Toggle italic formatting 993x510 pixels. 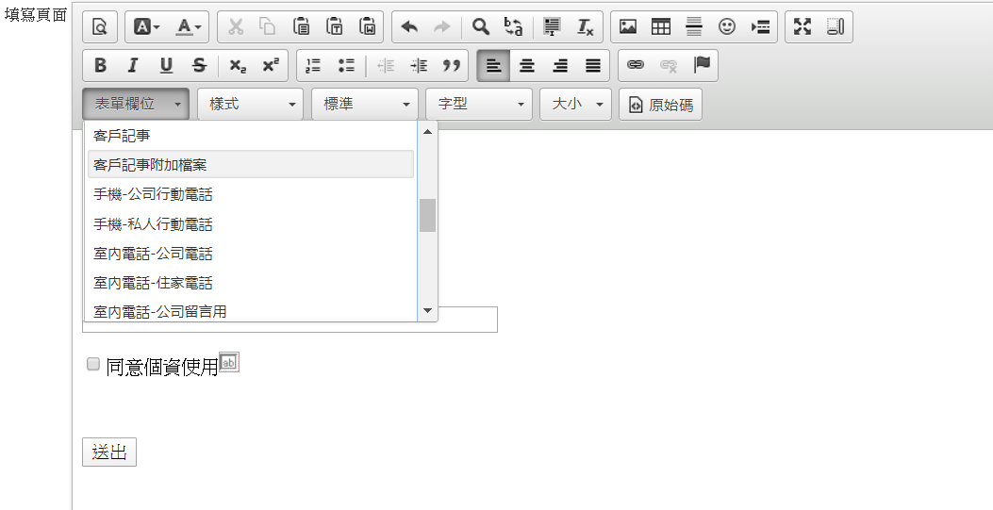pyautogui.click(x=133, y=65)
